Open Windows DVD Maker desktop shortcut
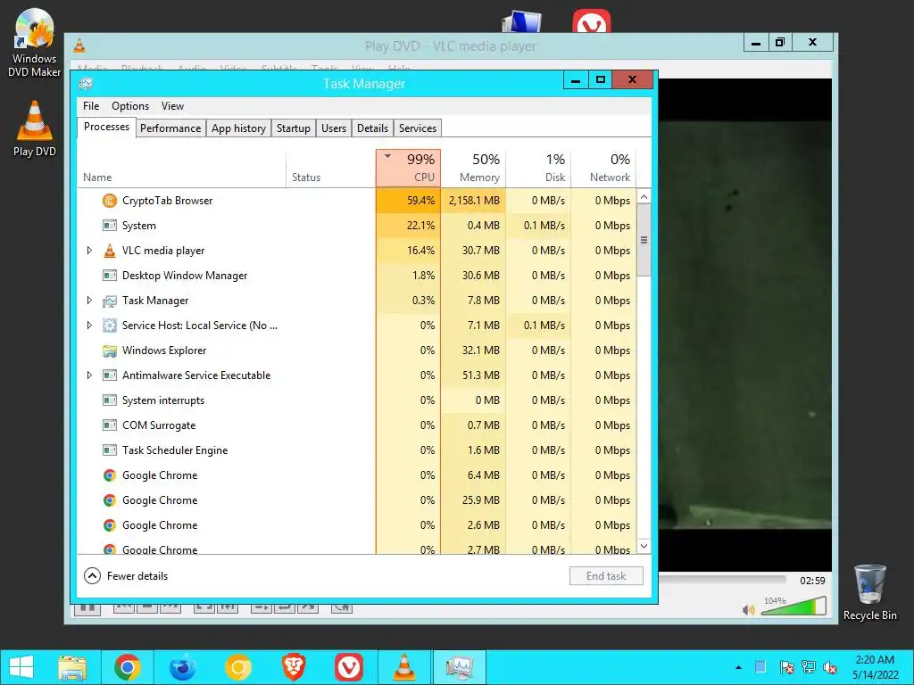This screenshot has width=914, height=685. coord(34,42)
